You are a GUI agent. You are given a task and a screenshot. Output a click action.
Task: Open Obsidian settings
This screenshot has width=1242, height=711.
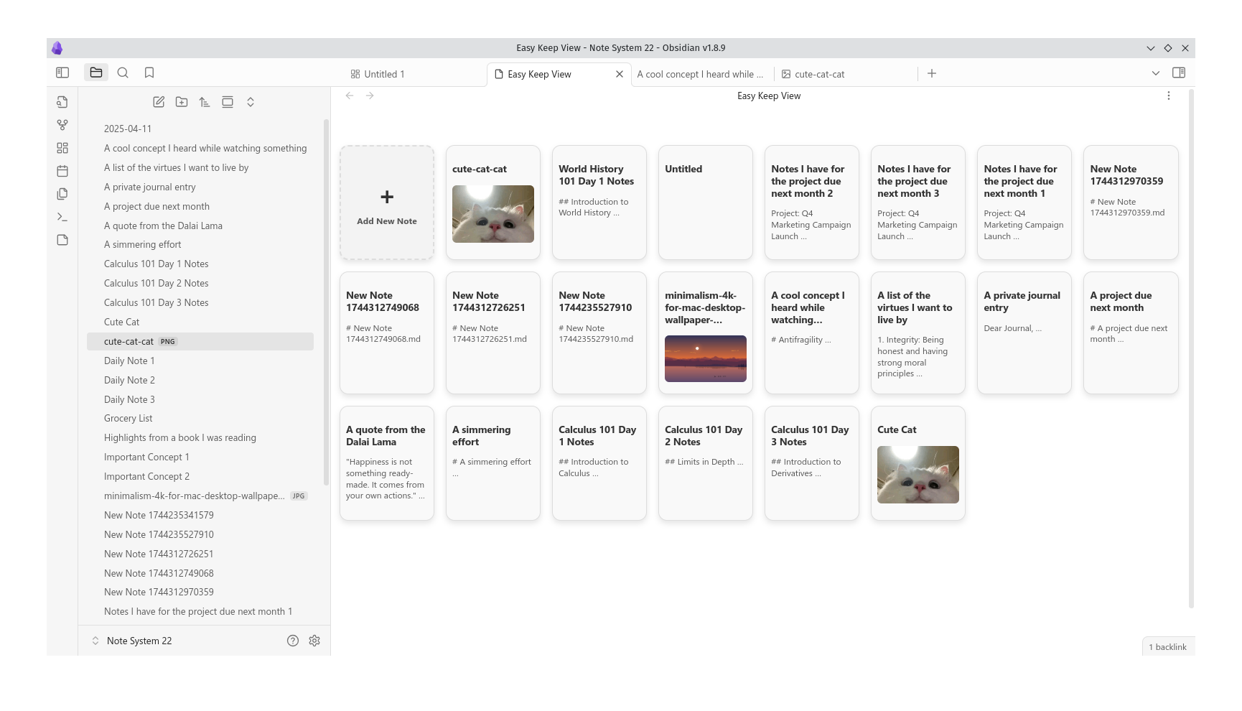click(314, 641)
